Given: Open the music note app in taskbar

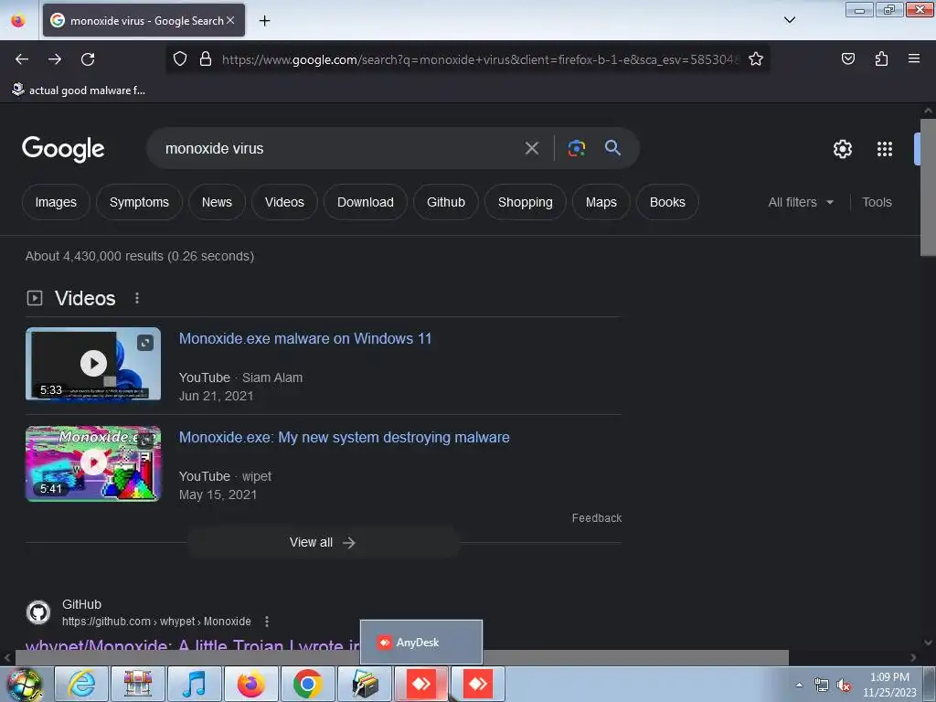Looking at the screenshot, I should 195,684.
